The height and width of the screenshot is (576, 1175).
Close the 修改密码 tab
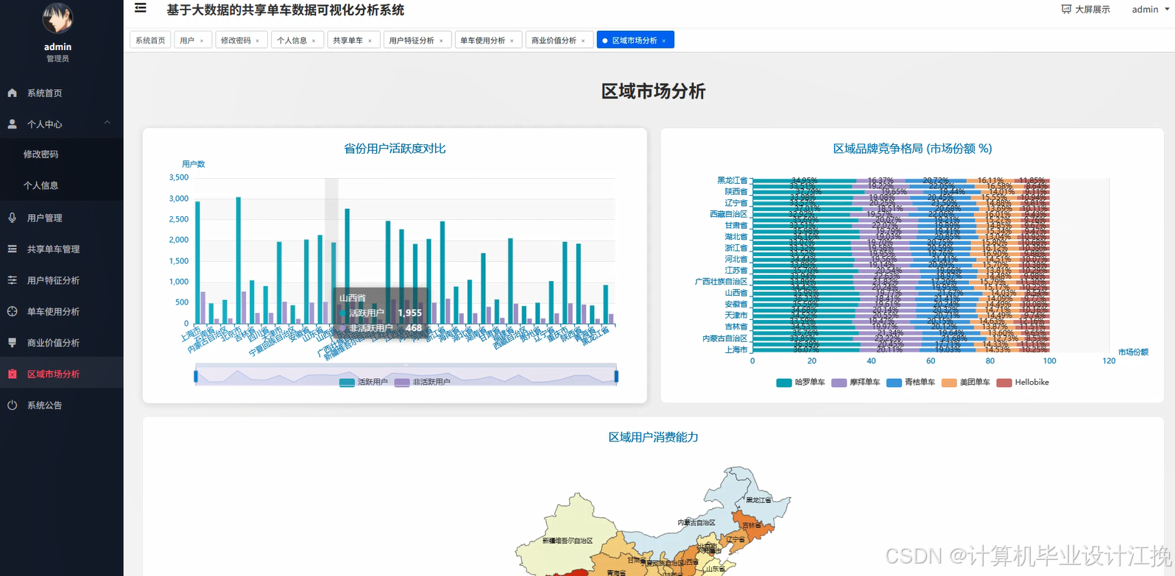click(x=257, y=41)
